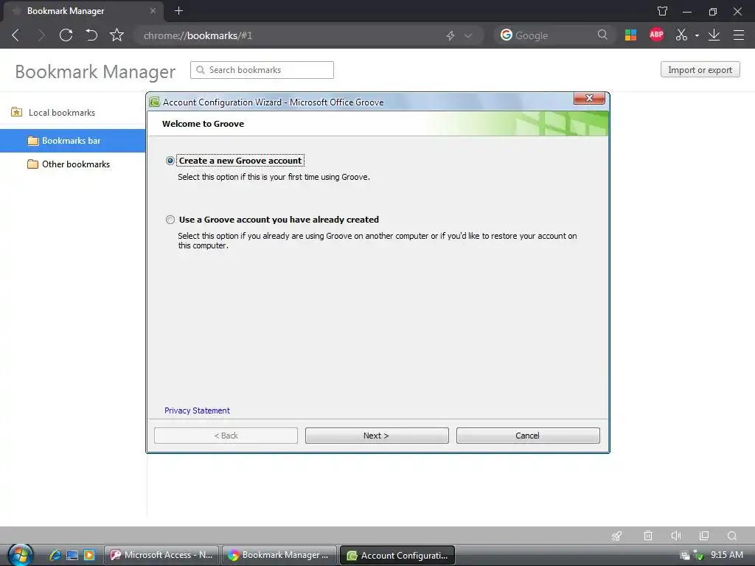Click the Google search input field

coord(554,35)
